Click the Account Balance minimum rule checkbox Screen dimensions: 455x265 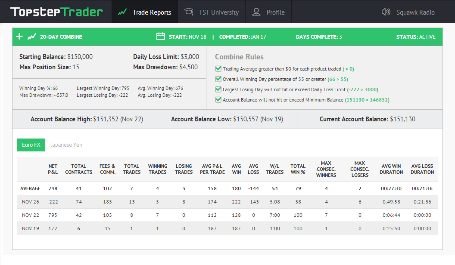(x=218, y=100)
